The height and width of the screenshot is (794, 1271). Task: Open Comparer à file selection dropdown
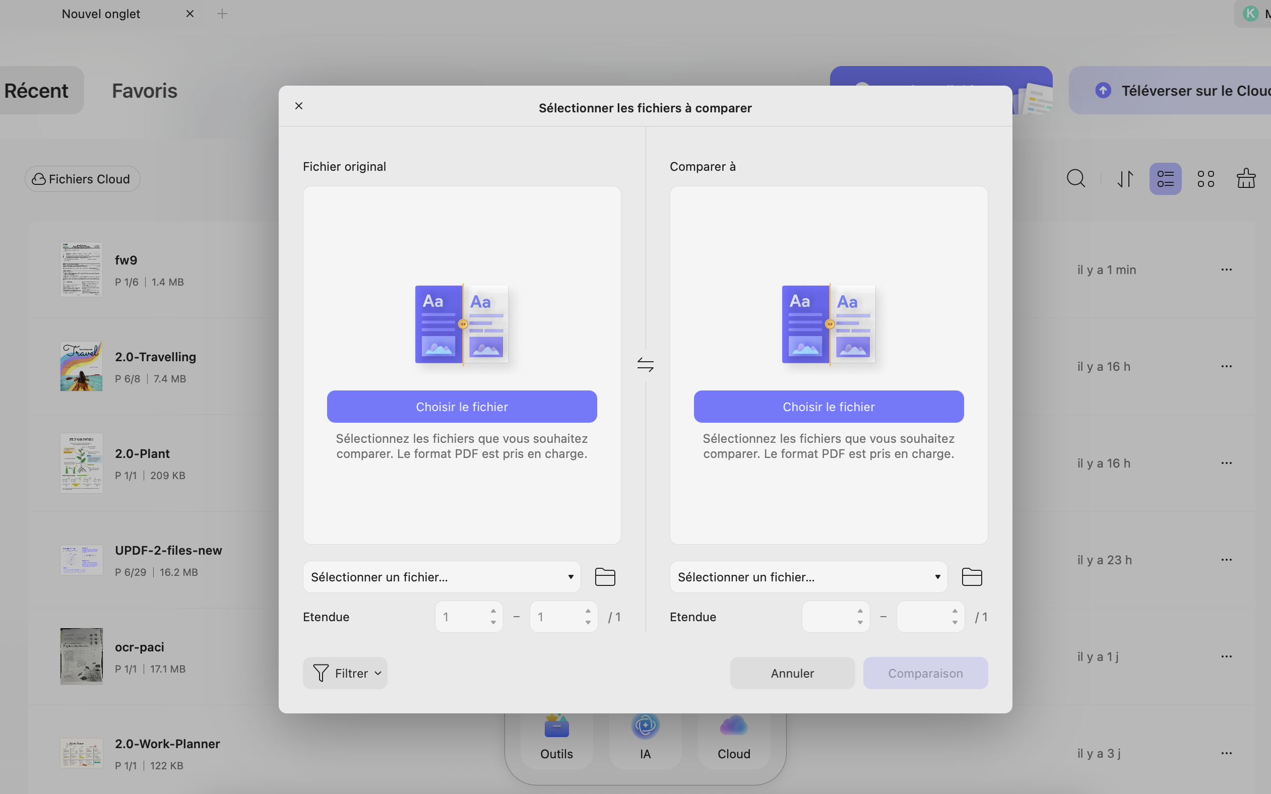click(x=808, y=576)
